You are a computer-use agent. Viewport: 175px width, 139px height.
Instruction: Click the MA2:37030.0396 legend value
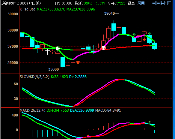81,9
